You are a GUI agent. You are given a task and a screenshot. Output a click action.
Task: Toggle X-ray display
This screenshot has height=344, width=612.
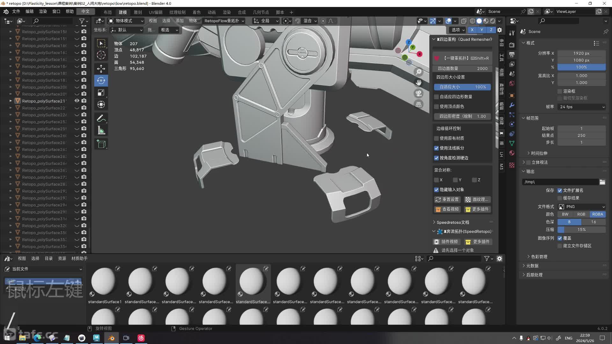pyautogui.click(x=464, y=21)
